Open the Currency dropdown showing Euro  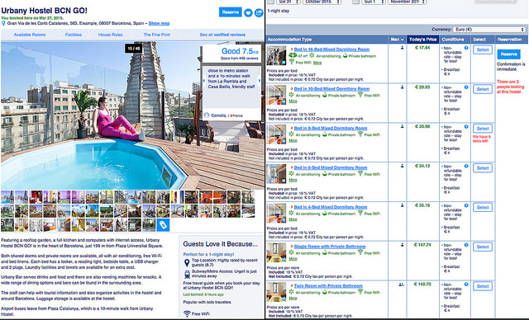tap(489, 30)
